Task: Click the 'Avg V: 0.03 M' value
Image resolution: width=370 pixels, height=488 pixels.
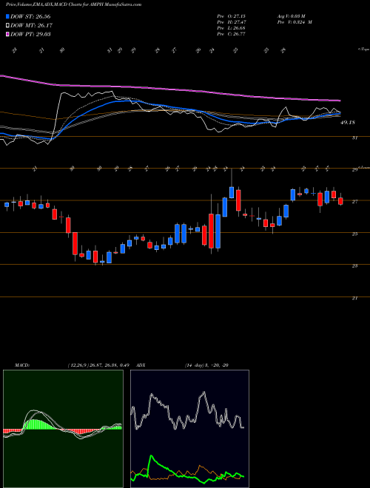Action: [292, 16]
